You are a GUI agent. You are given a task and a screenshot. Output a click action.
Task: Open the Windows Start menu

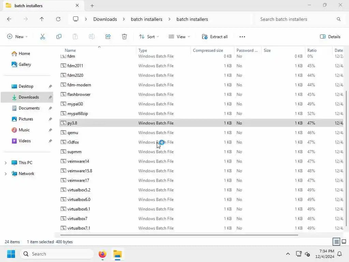click(x=11, y=254)
